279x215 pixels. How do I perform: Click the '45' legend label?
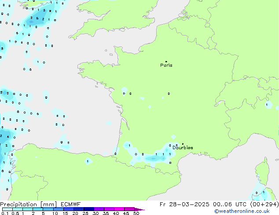126,213
